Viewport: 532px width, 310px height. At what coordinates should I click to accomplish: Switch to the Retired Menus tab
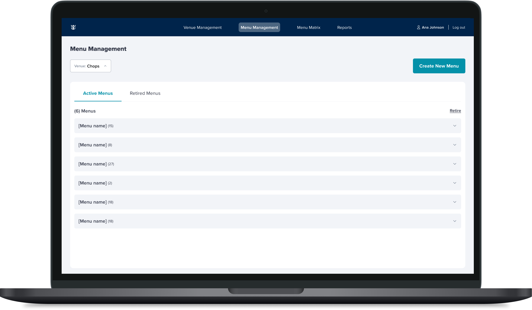click(x=145, y=93)
